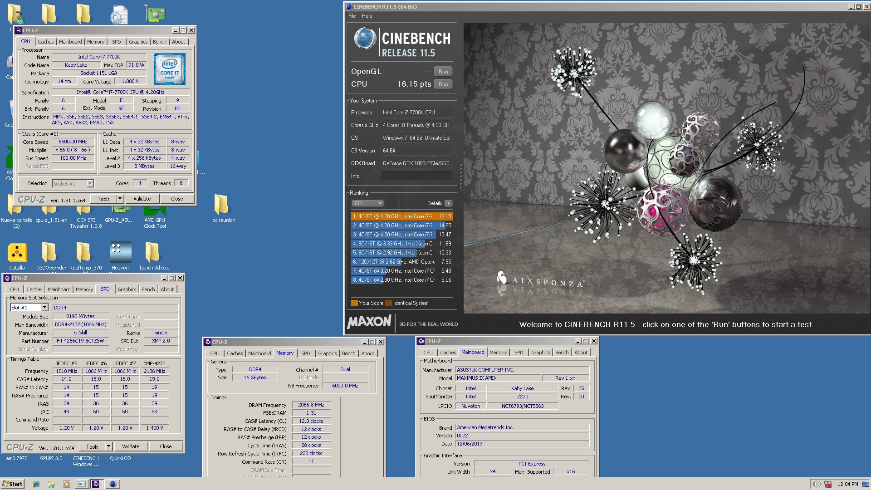This screenshot has width=871, height=490.
Task: Click the DRAM Frequency 2066.8 MHz value
Action: (311, 405)
